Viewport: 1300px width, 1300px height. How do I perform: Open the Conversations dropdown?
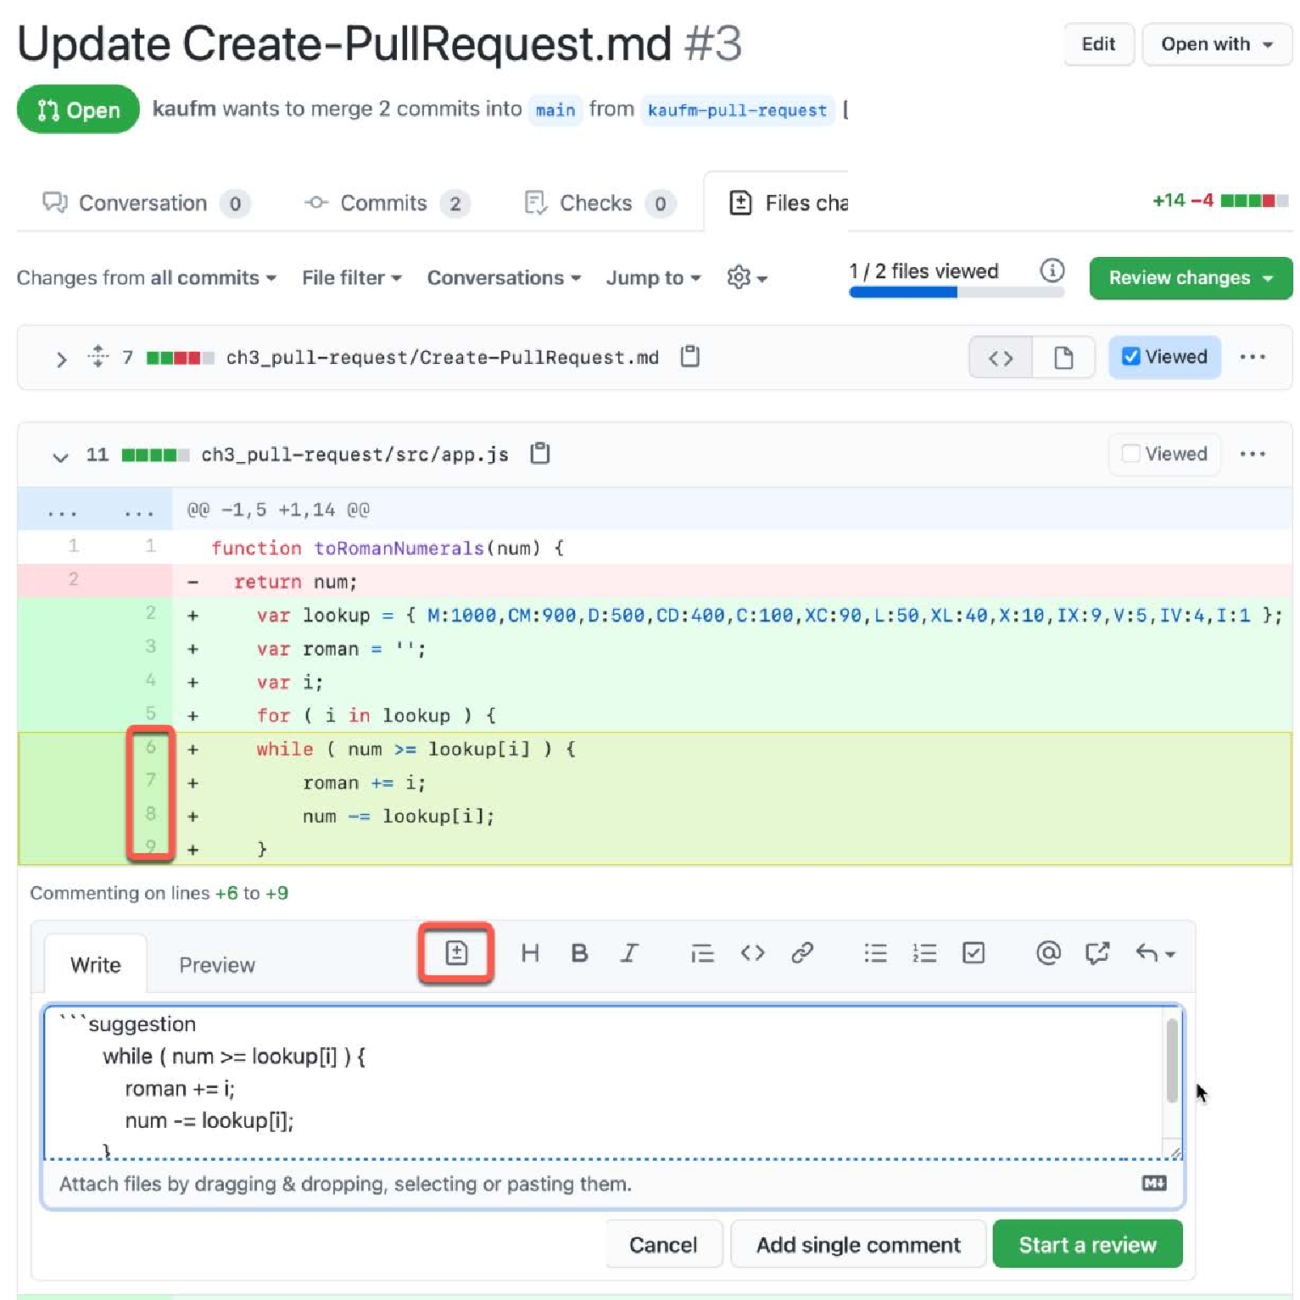point(504,277)
